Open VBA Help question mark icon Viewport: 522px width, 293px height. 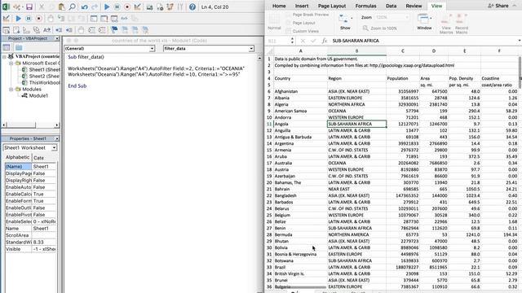192,7
